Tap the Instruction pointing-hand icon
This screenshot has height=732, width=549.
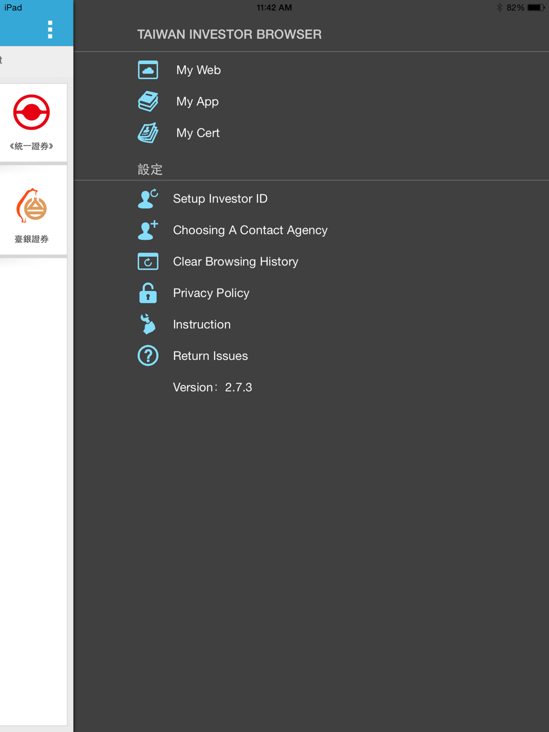[148, 324]
